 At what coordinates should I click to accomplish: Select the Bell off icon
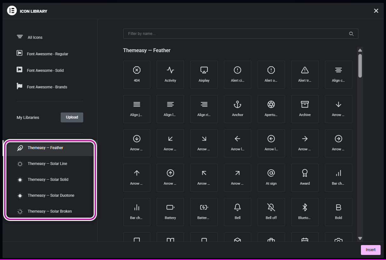coord(271,212)
